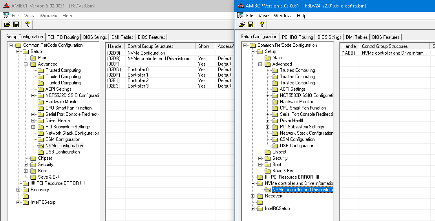The image size is (435, 221).
Task: Select highlighted NVMe controller child item in F8DV24
Action: click(302, 190)
